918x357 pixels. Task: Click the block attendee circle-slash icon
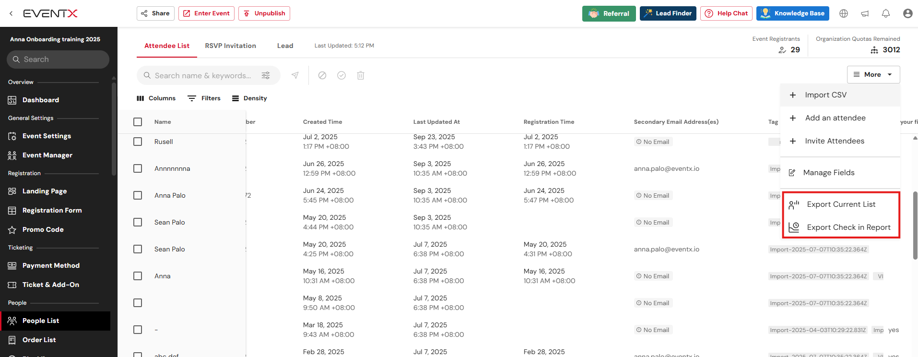322,75
